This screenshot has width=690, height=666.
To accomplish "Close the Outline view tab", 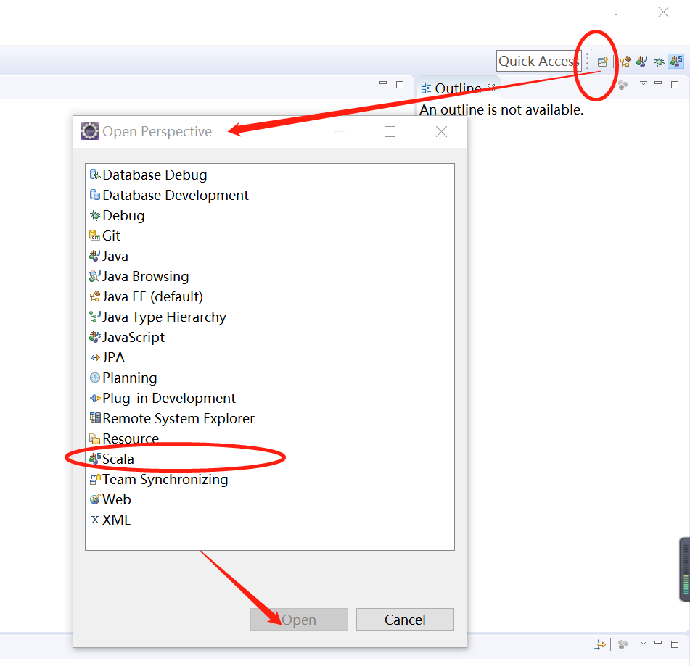I will 491,87.
